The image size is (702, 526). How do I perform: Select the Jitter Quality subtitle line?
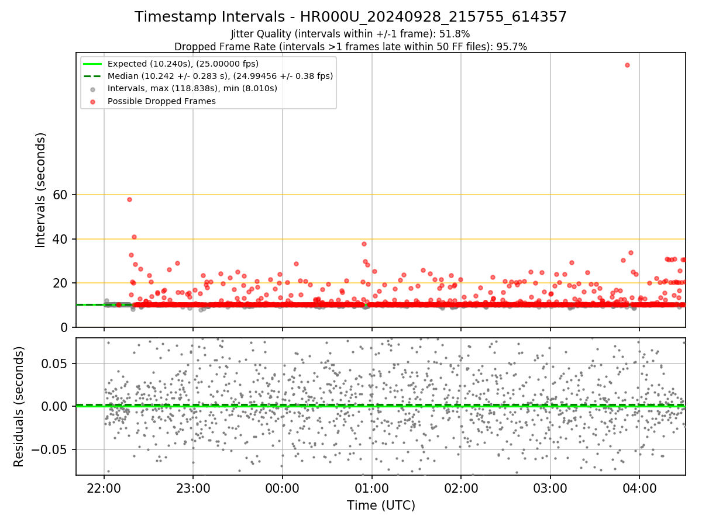pos(350,34)
